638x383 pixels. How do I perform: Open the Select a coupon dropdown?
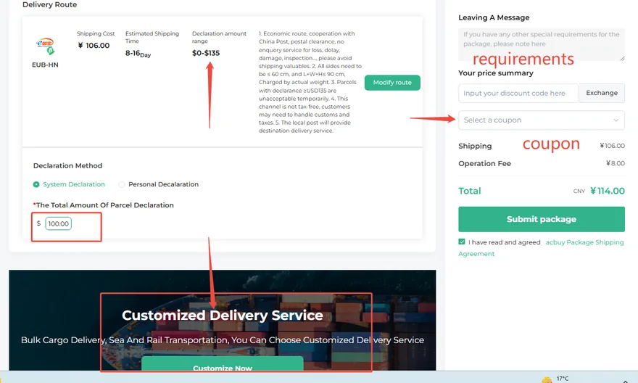point(542,120)
